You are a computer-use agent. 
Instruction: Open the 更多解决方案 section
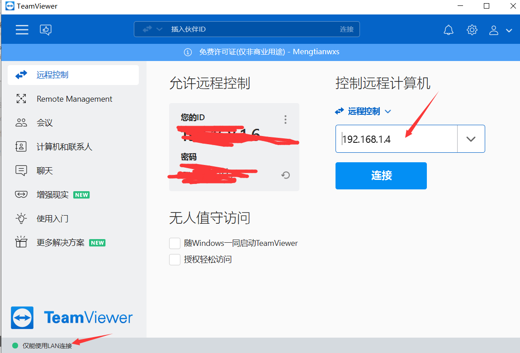pyautogui.click(x=73, y=243)
